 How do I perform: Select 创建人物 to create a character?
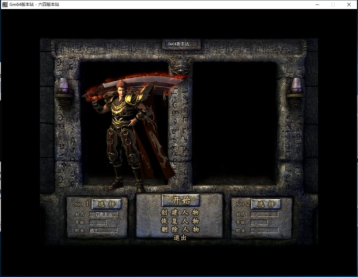coord(180,212)
